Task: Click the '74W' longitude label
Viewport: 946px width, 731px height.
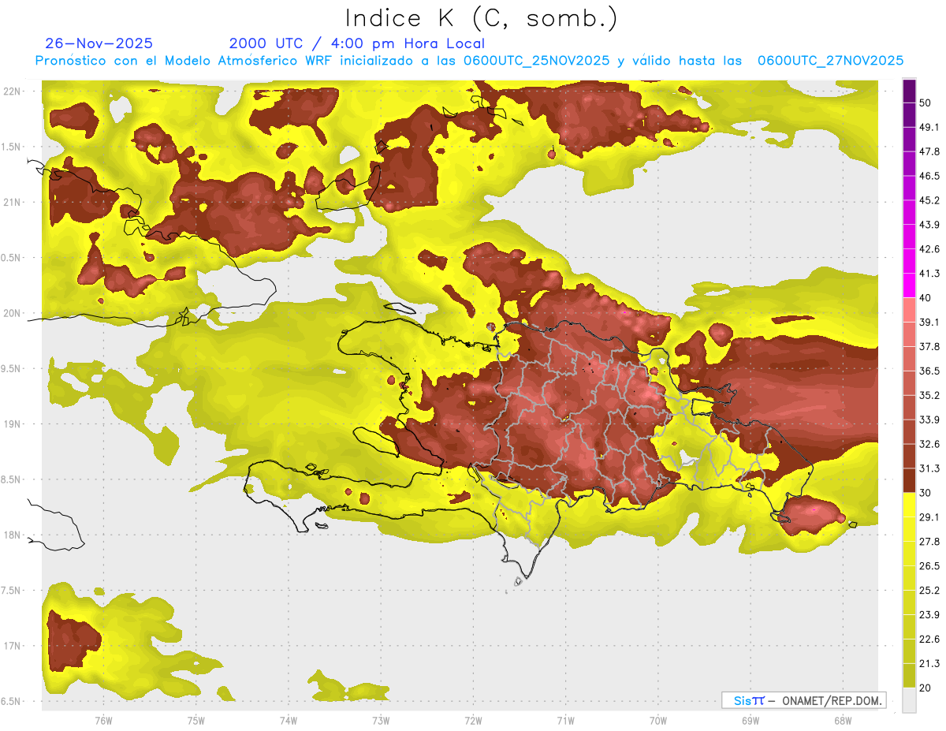Action: click(289, 720)
